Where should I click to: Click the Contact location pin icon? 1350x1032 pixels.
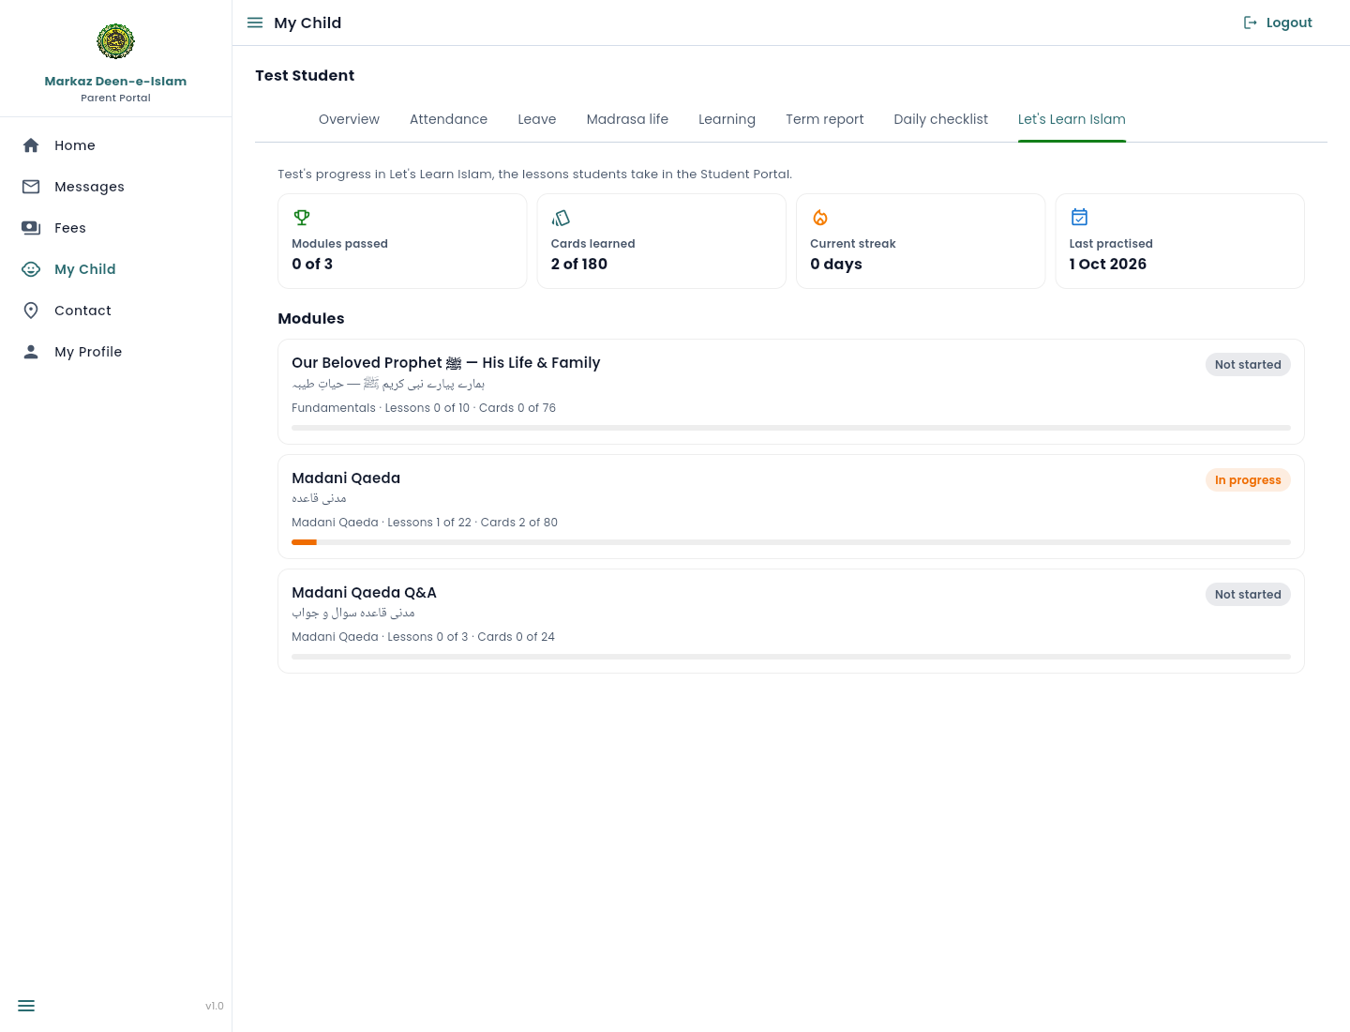[31, 311]
